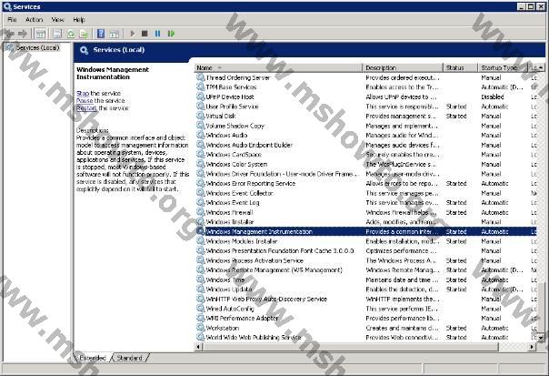Image resolution: width=549 pixels, height=376 pixels.
Task: Click the Show/Hide Action Pane icon
Action: pyautogui.click(x=115, y=34)
